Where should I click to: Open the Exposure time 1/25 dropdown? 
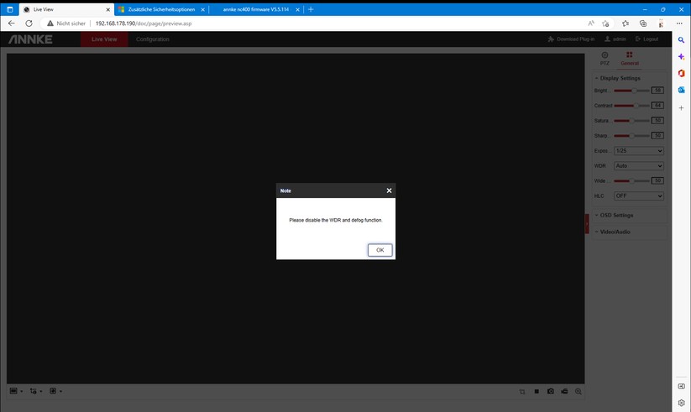coord(639,151)
